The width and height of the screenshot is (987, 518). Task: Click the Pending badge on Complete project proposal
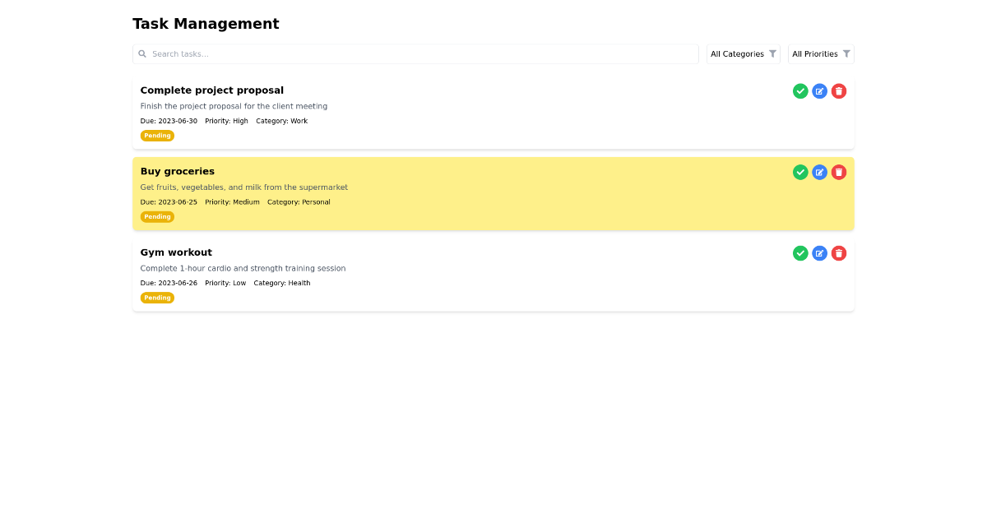[x=157, y=135]
